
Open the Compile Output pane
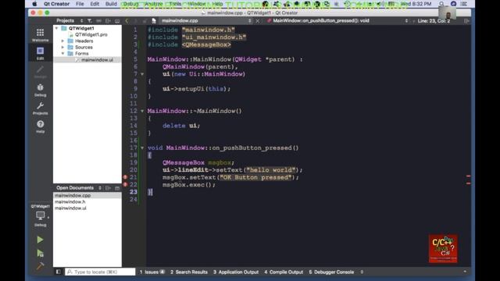coord(284,272)
